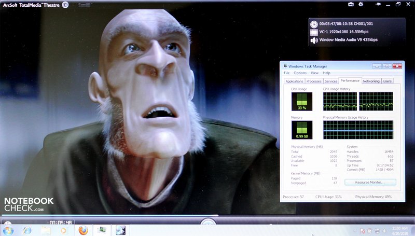Click the volume speaker tray icon

384,231
